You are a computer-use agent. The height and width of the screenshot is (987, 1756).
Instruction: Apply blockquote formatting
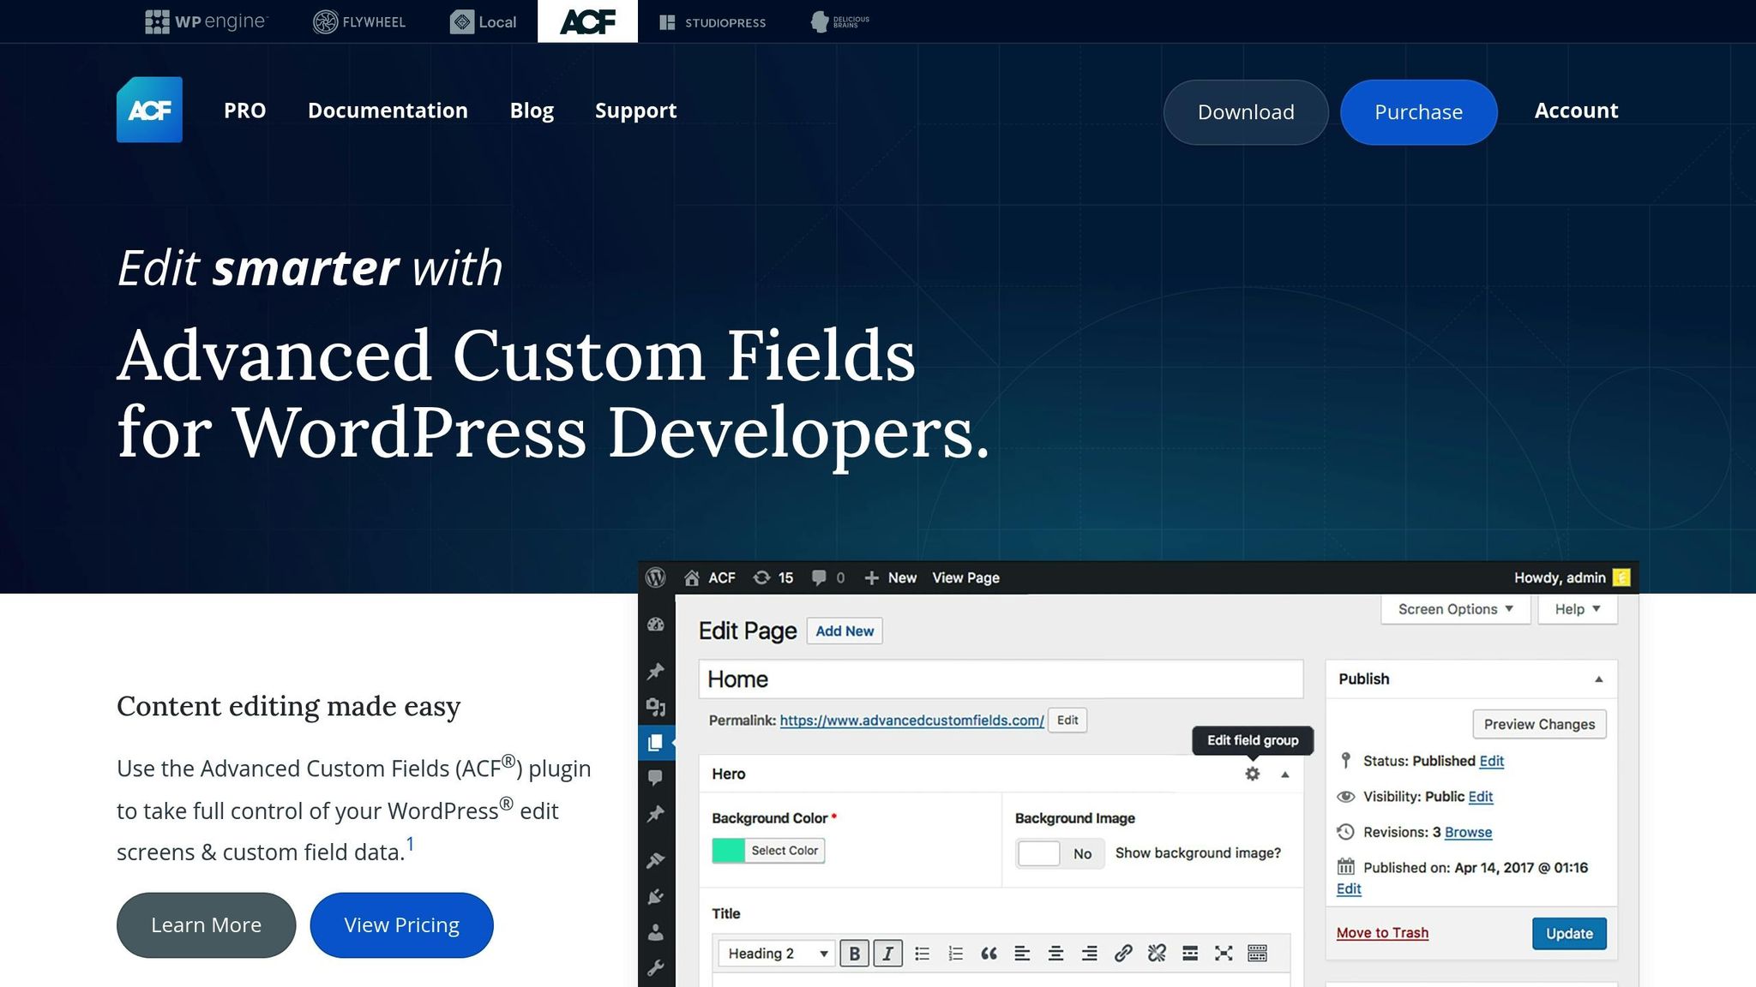990,953
